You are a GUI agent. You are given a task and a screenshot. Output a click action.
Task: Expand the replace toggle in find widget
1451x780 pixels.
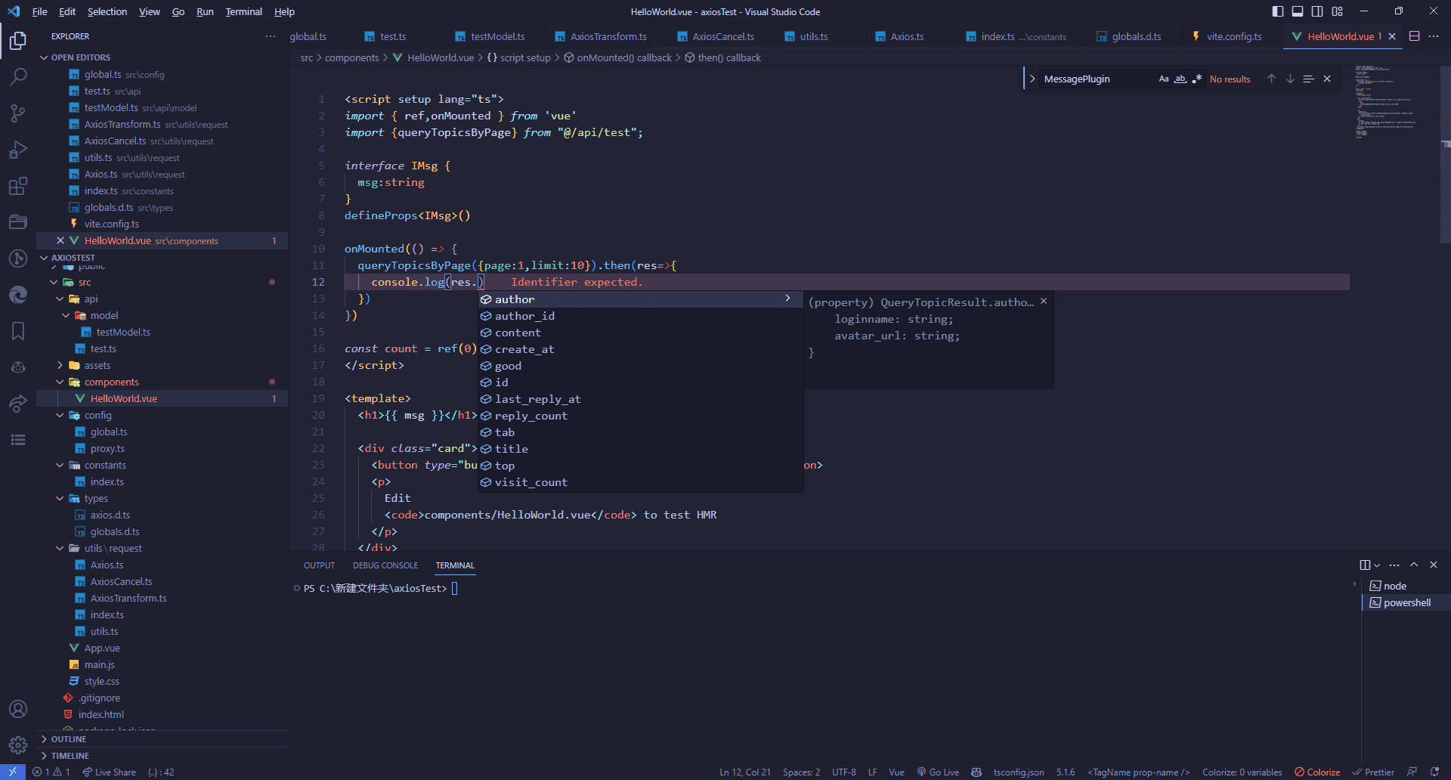coord(1032,79)
